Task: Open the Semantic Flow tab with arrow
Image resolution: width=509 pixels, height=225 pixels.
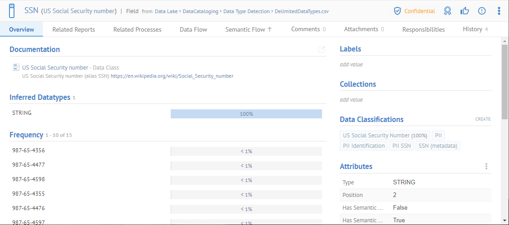Action: point(249,29)
